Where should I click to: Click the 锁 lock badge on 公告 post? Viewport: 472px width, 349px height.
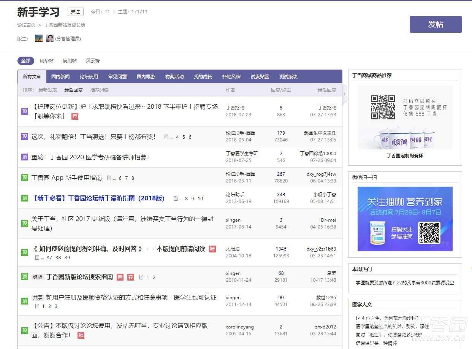(x=81, y=335)
